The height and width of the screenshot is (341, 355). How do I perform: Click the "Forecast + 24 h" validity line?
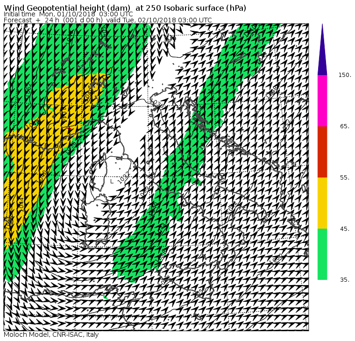click(x=108, y=20)
